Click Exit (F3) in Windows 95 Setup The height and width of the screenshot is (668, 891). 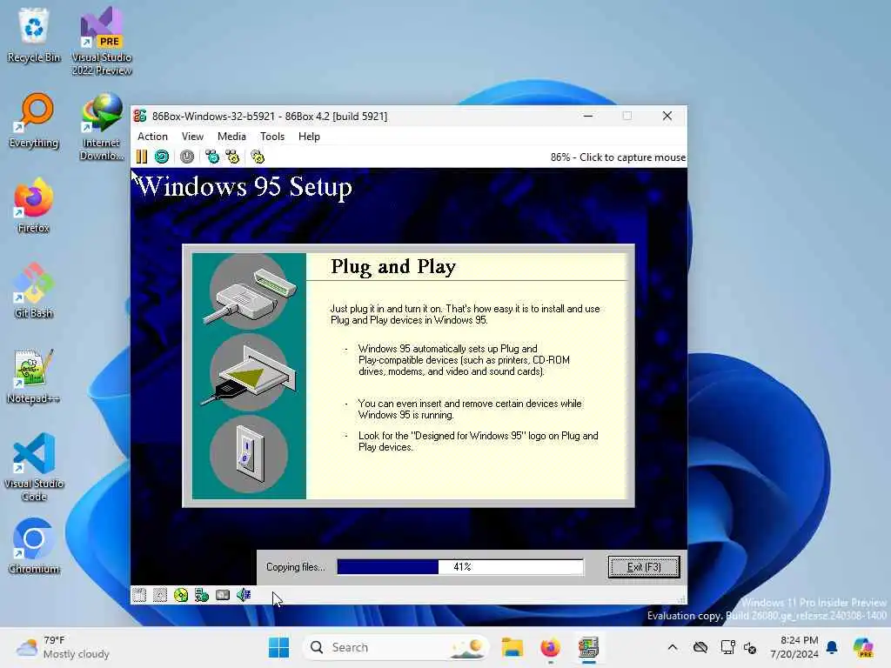[644, 567]
